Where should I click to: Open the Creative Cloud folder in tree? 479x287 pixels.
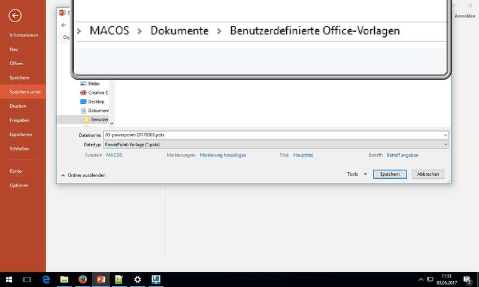94,93
